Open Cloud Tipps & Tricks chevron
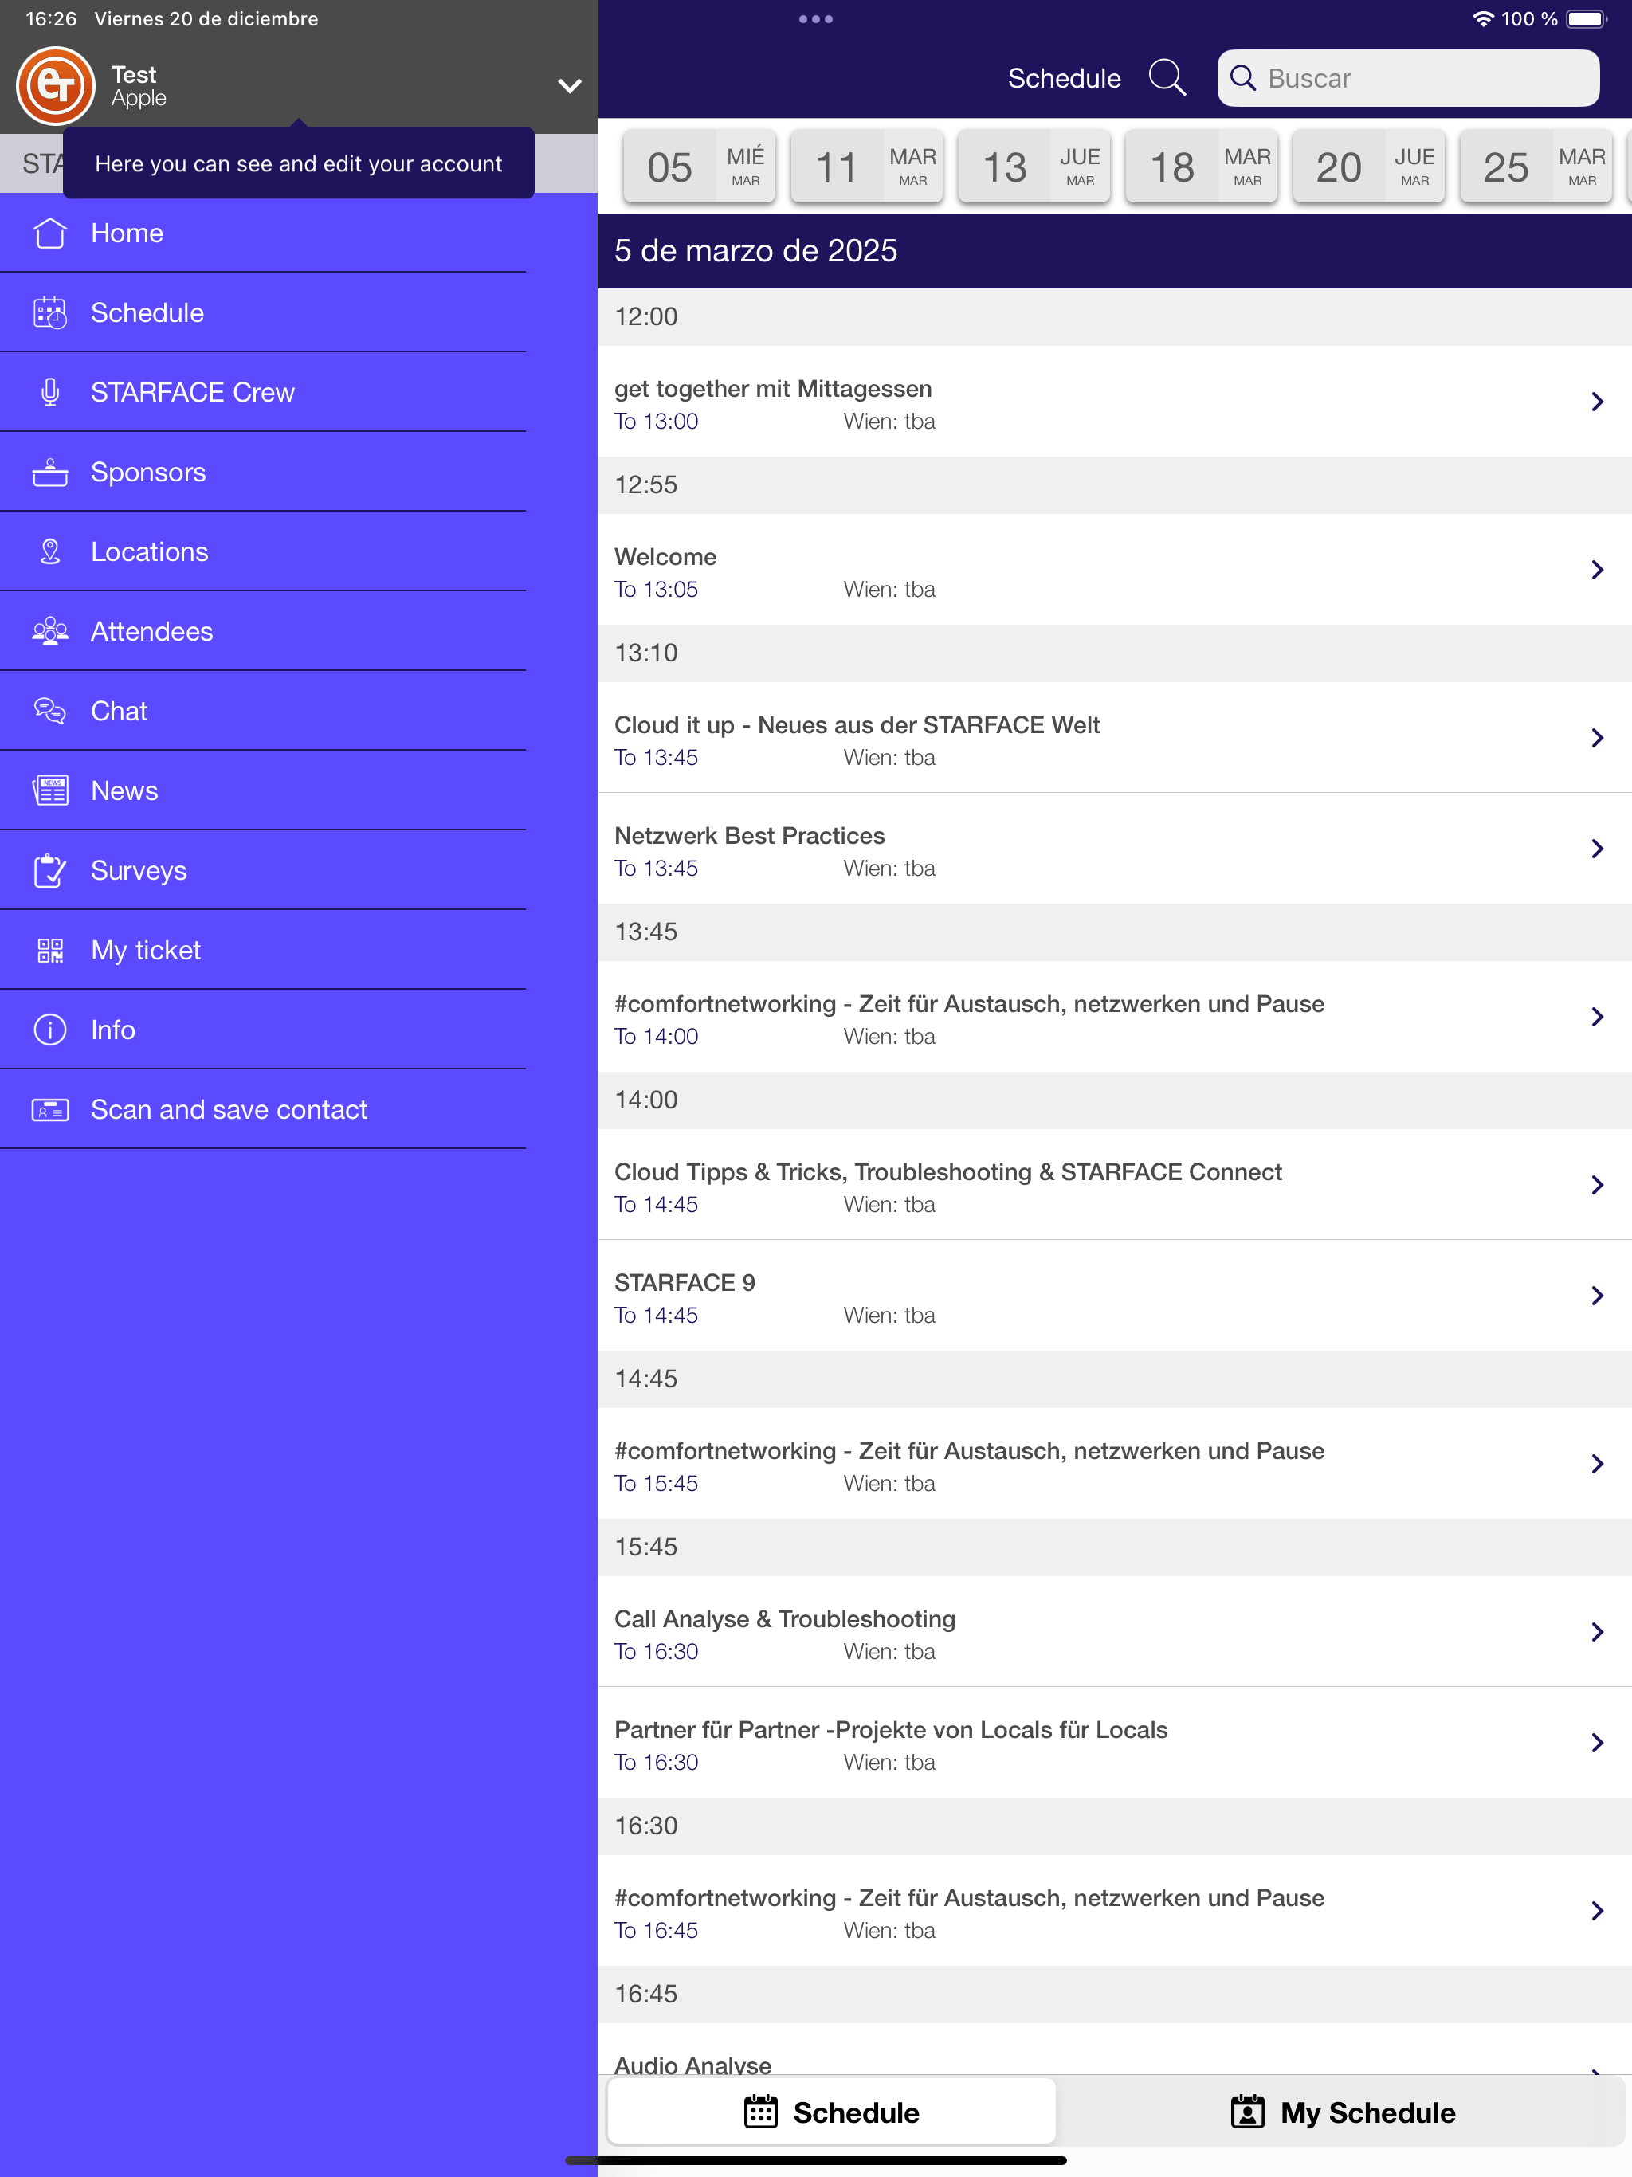The width and height of the screenshot is (1632, 2177). click(x=1598, y=1185)
